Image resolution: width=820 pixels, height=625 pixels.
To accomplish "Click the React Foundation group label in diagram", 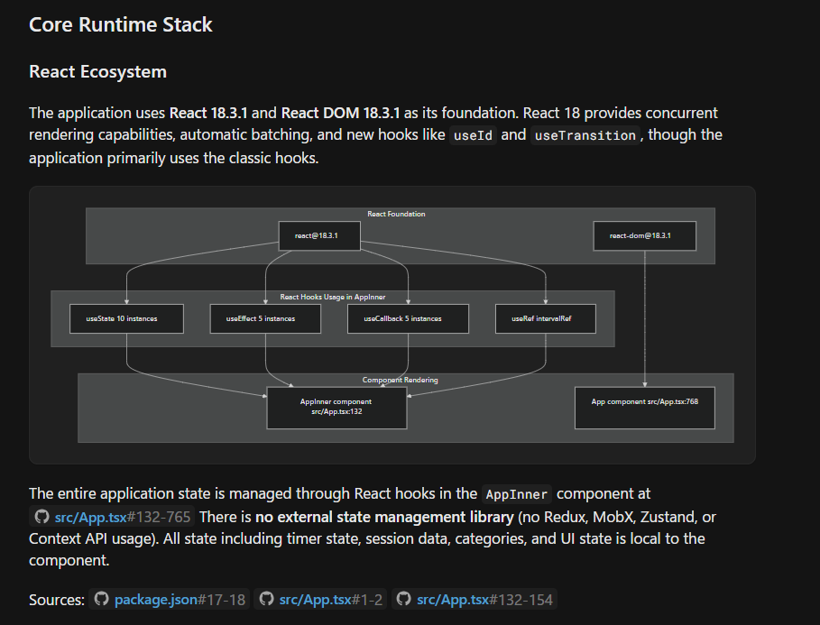I will pyautogui.click(x=396, y=215).
